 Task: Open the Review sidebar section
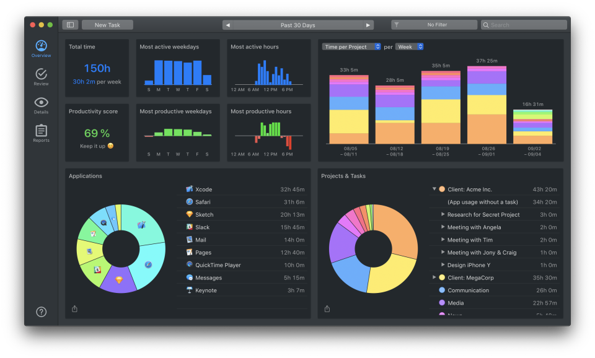coord(41,77)
